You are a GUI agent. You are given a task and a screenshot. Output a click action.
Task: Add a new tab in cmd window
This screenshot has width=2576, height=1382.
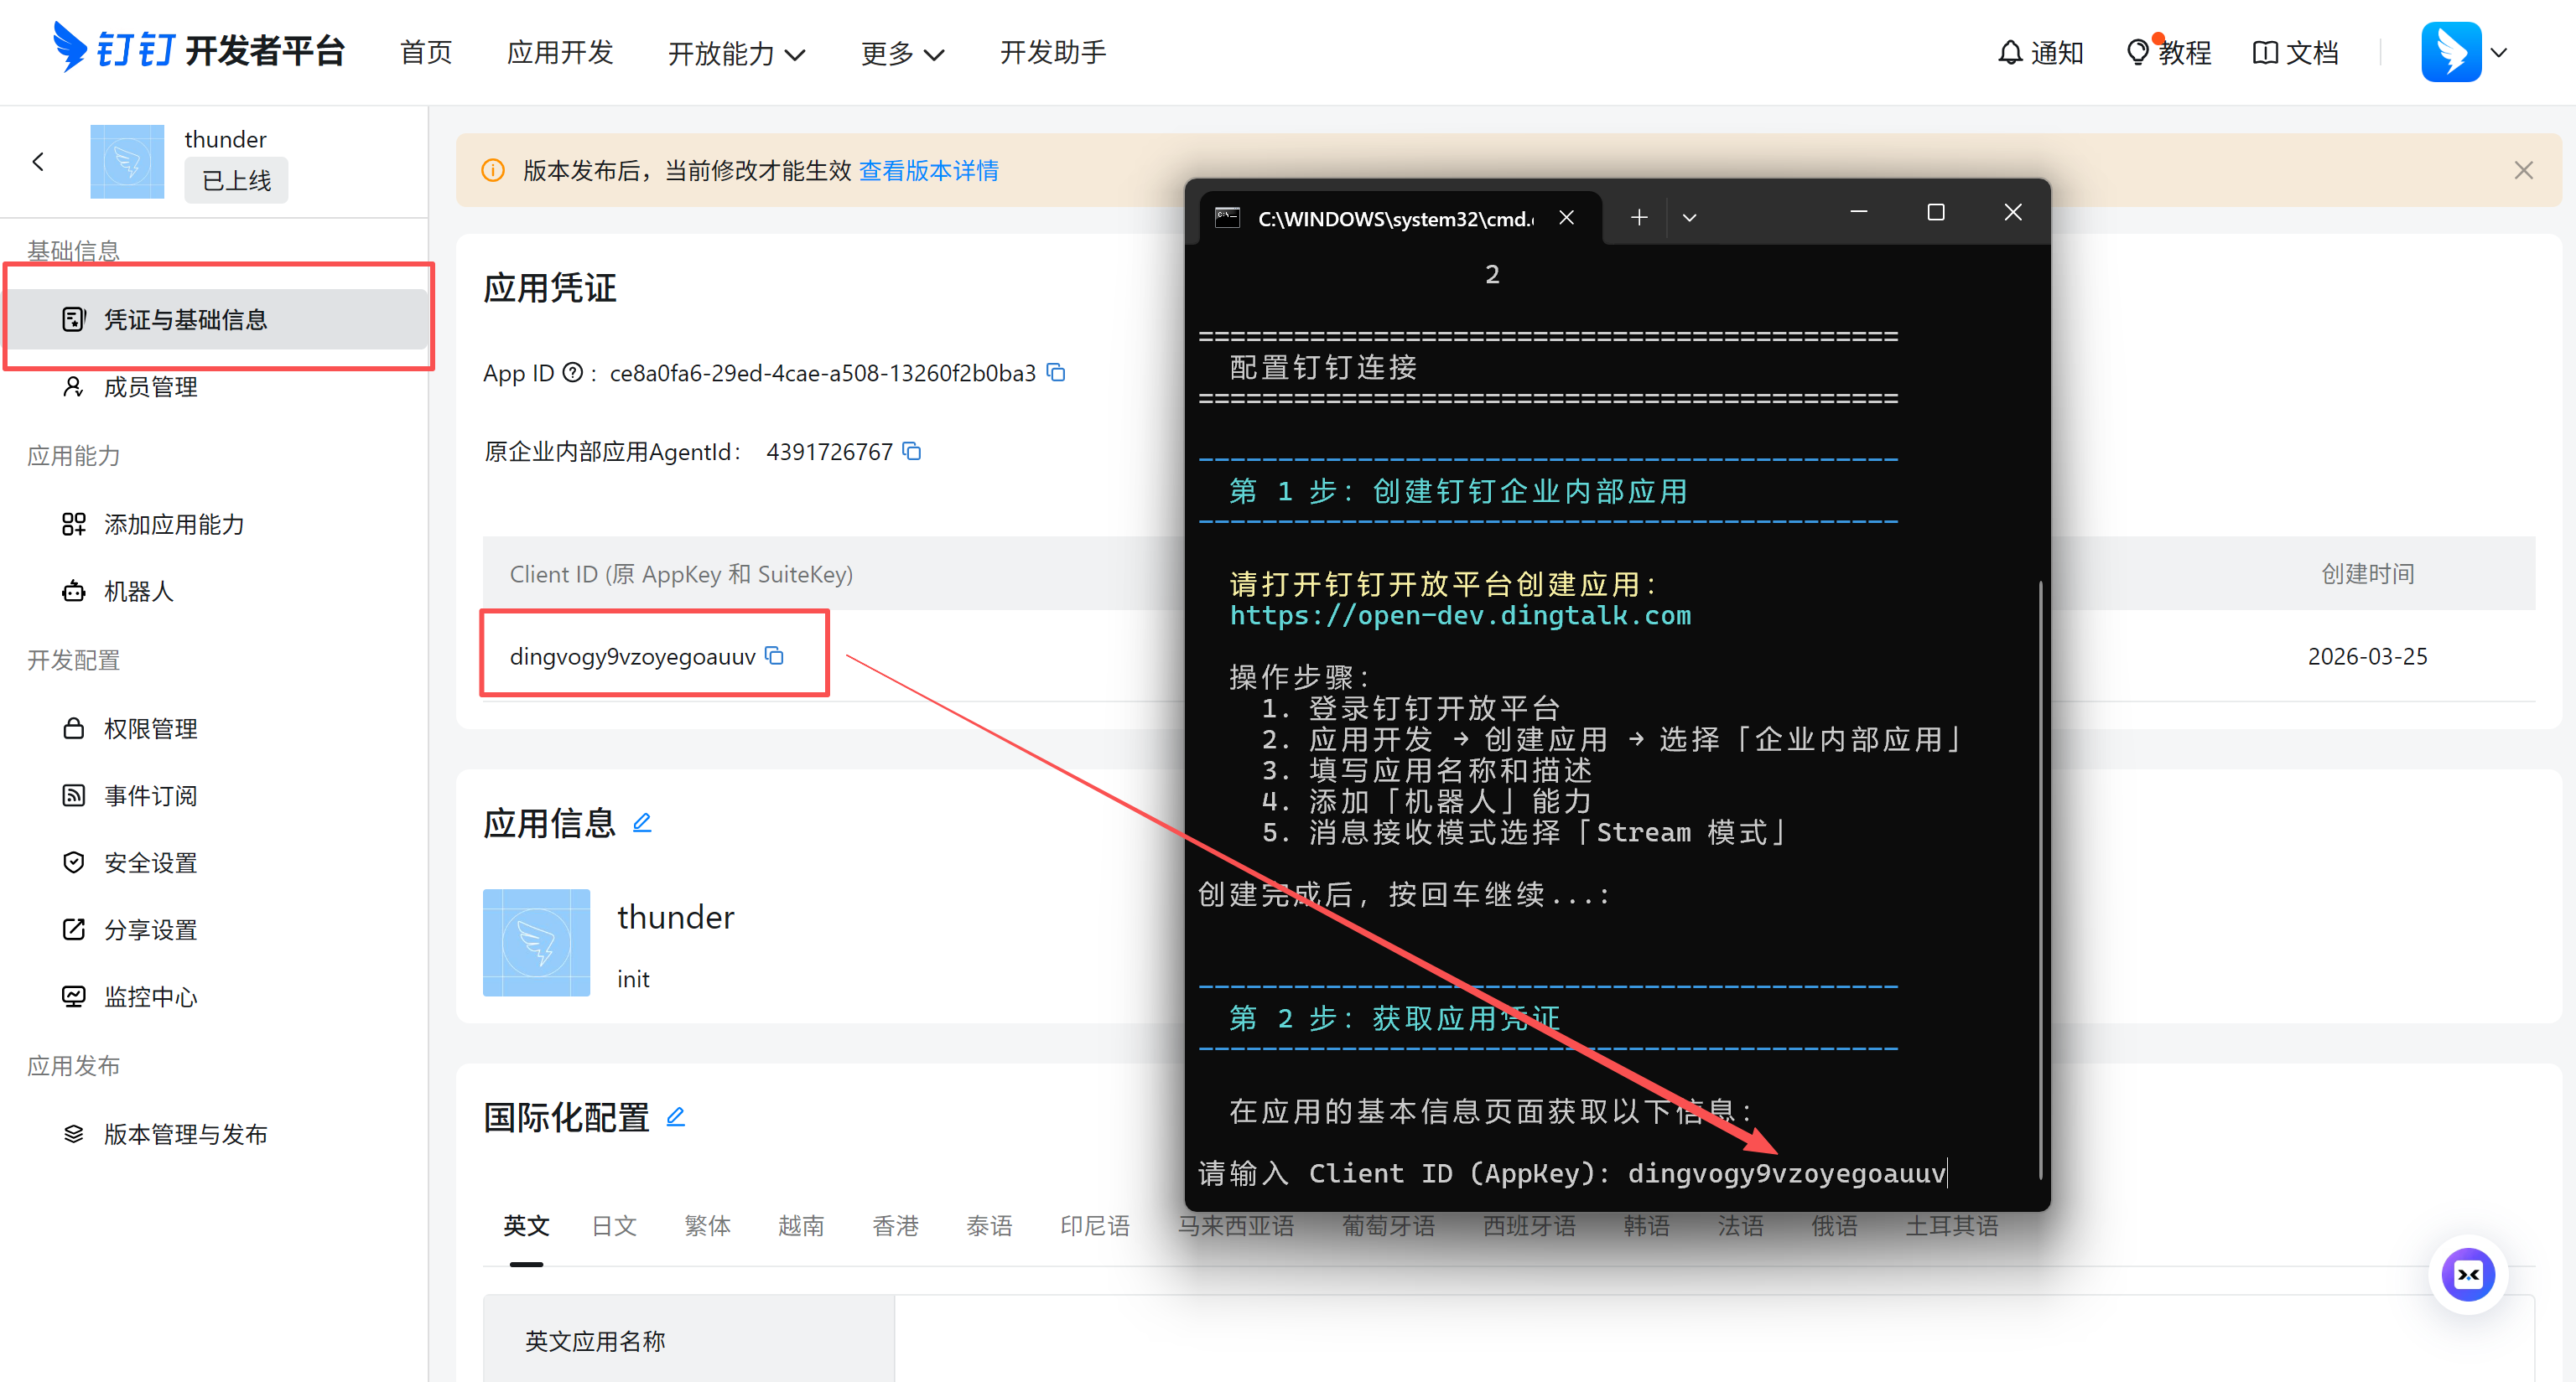coord(1639,217)
